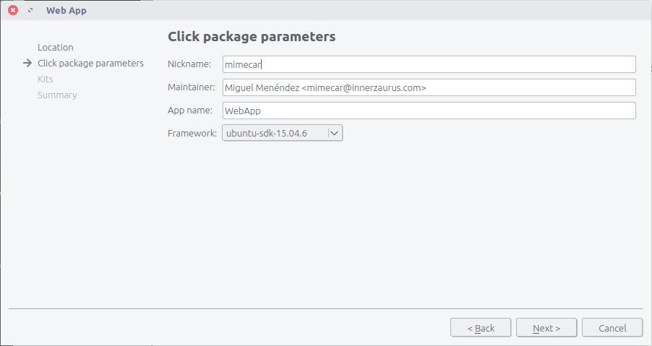
Task: Click the Maintainer label
Action: click(192, 87)
